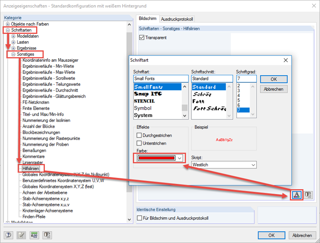Select Achsen der Arbeitsebene item

point(45,193)
